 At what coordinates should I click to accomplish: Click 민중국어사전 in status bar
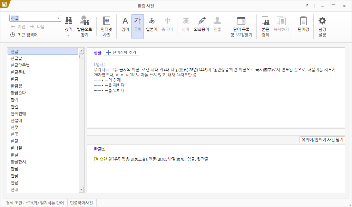pyautogui.click(x=81, y=203)
